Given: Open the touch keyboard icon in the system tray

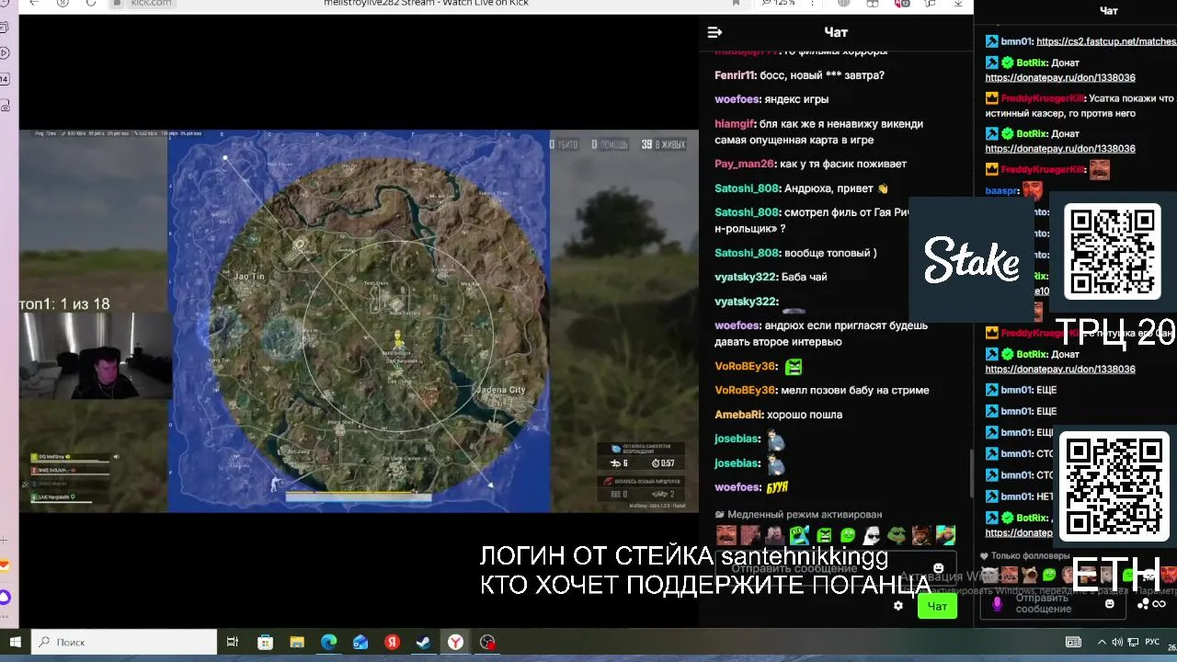Looking at the screenshot, I should (x=1073, y=642).
